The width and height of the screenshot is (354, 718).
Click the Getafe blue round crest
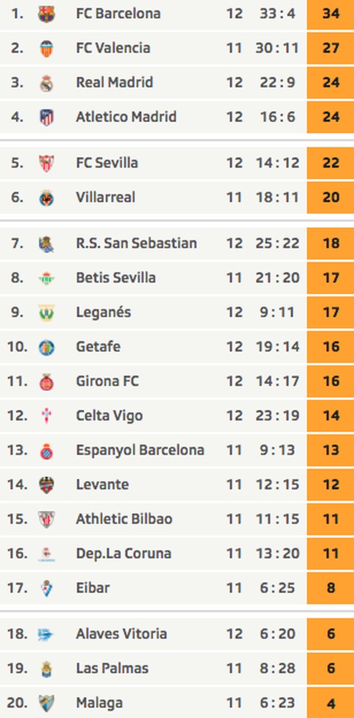[x=47, y=348]
